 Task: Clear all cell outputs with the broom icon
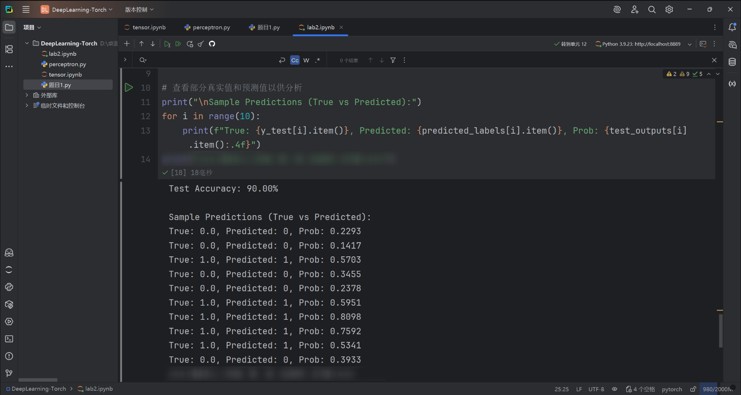coord(201,44)
